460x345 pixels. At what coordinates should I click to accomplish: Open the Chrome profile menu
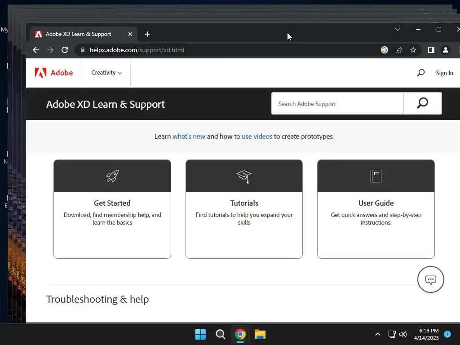[445, 50]
